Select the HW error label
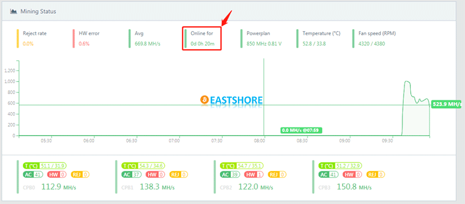 pos(89,33)
